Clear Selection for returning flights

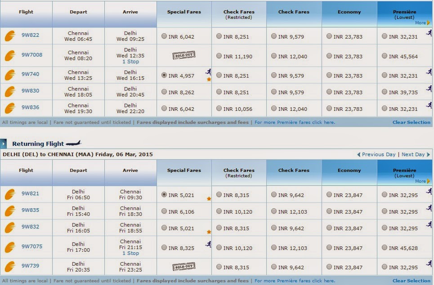point(412,281)
